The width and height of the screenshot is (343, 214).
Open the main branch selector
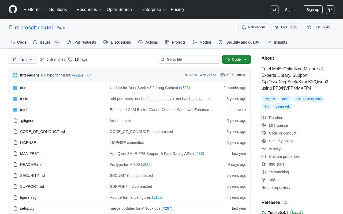pyautogui.click(x=23, y=59)
